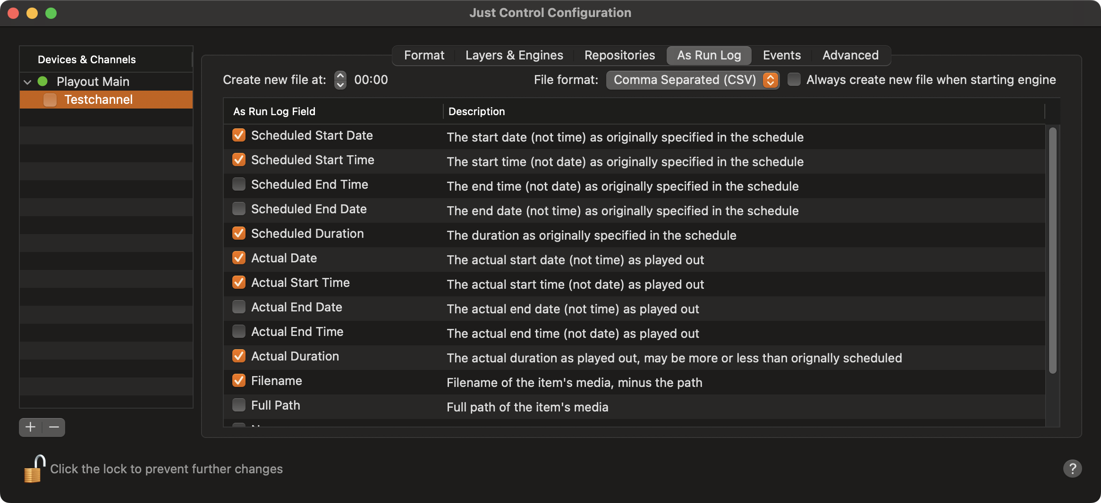Click the 00:00 create new file time field
Image resolution: width=1101 pixels, height=503 pixels.
[371, 80]
